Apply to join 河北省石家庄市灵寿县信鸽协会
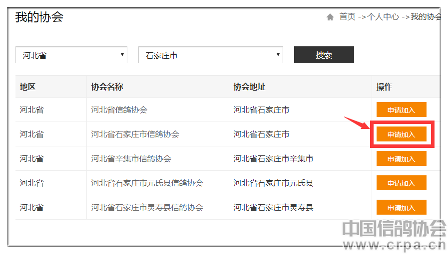 tap(402, 208)
